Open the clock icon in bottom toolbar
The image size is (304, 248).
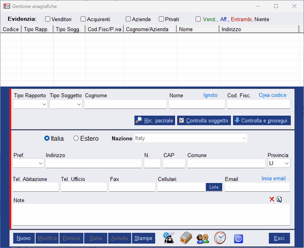click(220, 238)
